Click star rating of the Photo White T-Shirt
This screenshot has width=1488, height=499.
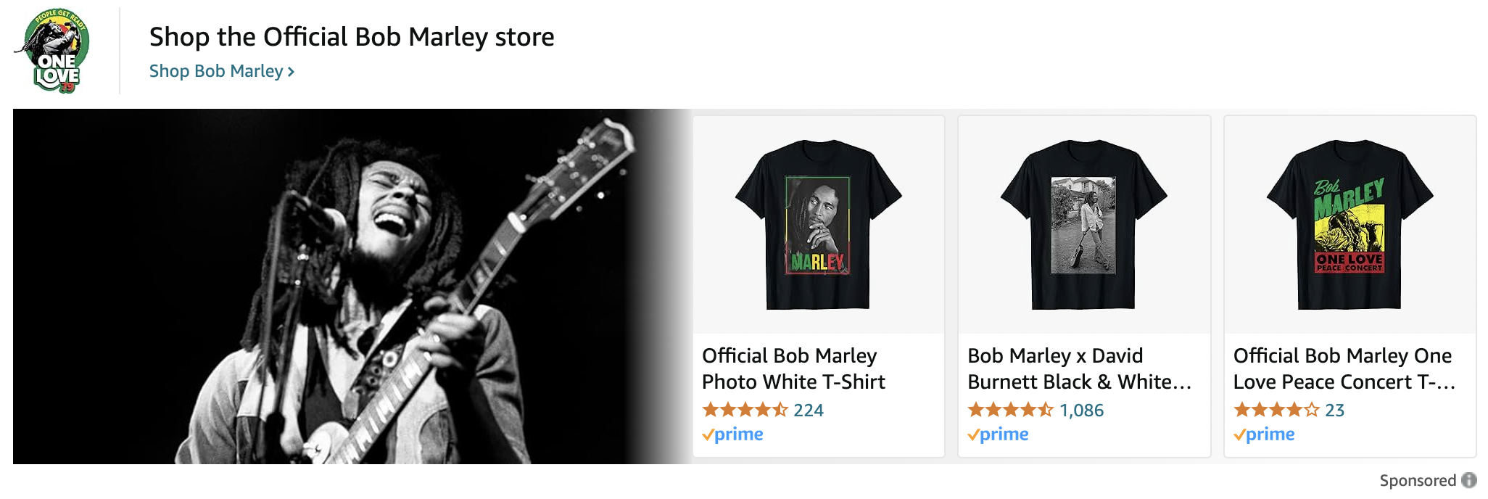[745, 410]
